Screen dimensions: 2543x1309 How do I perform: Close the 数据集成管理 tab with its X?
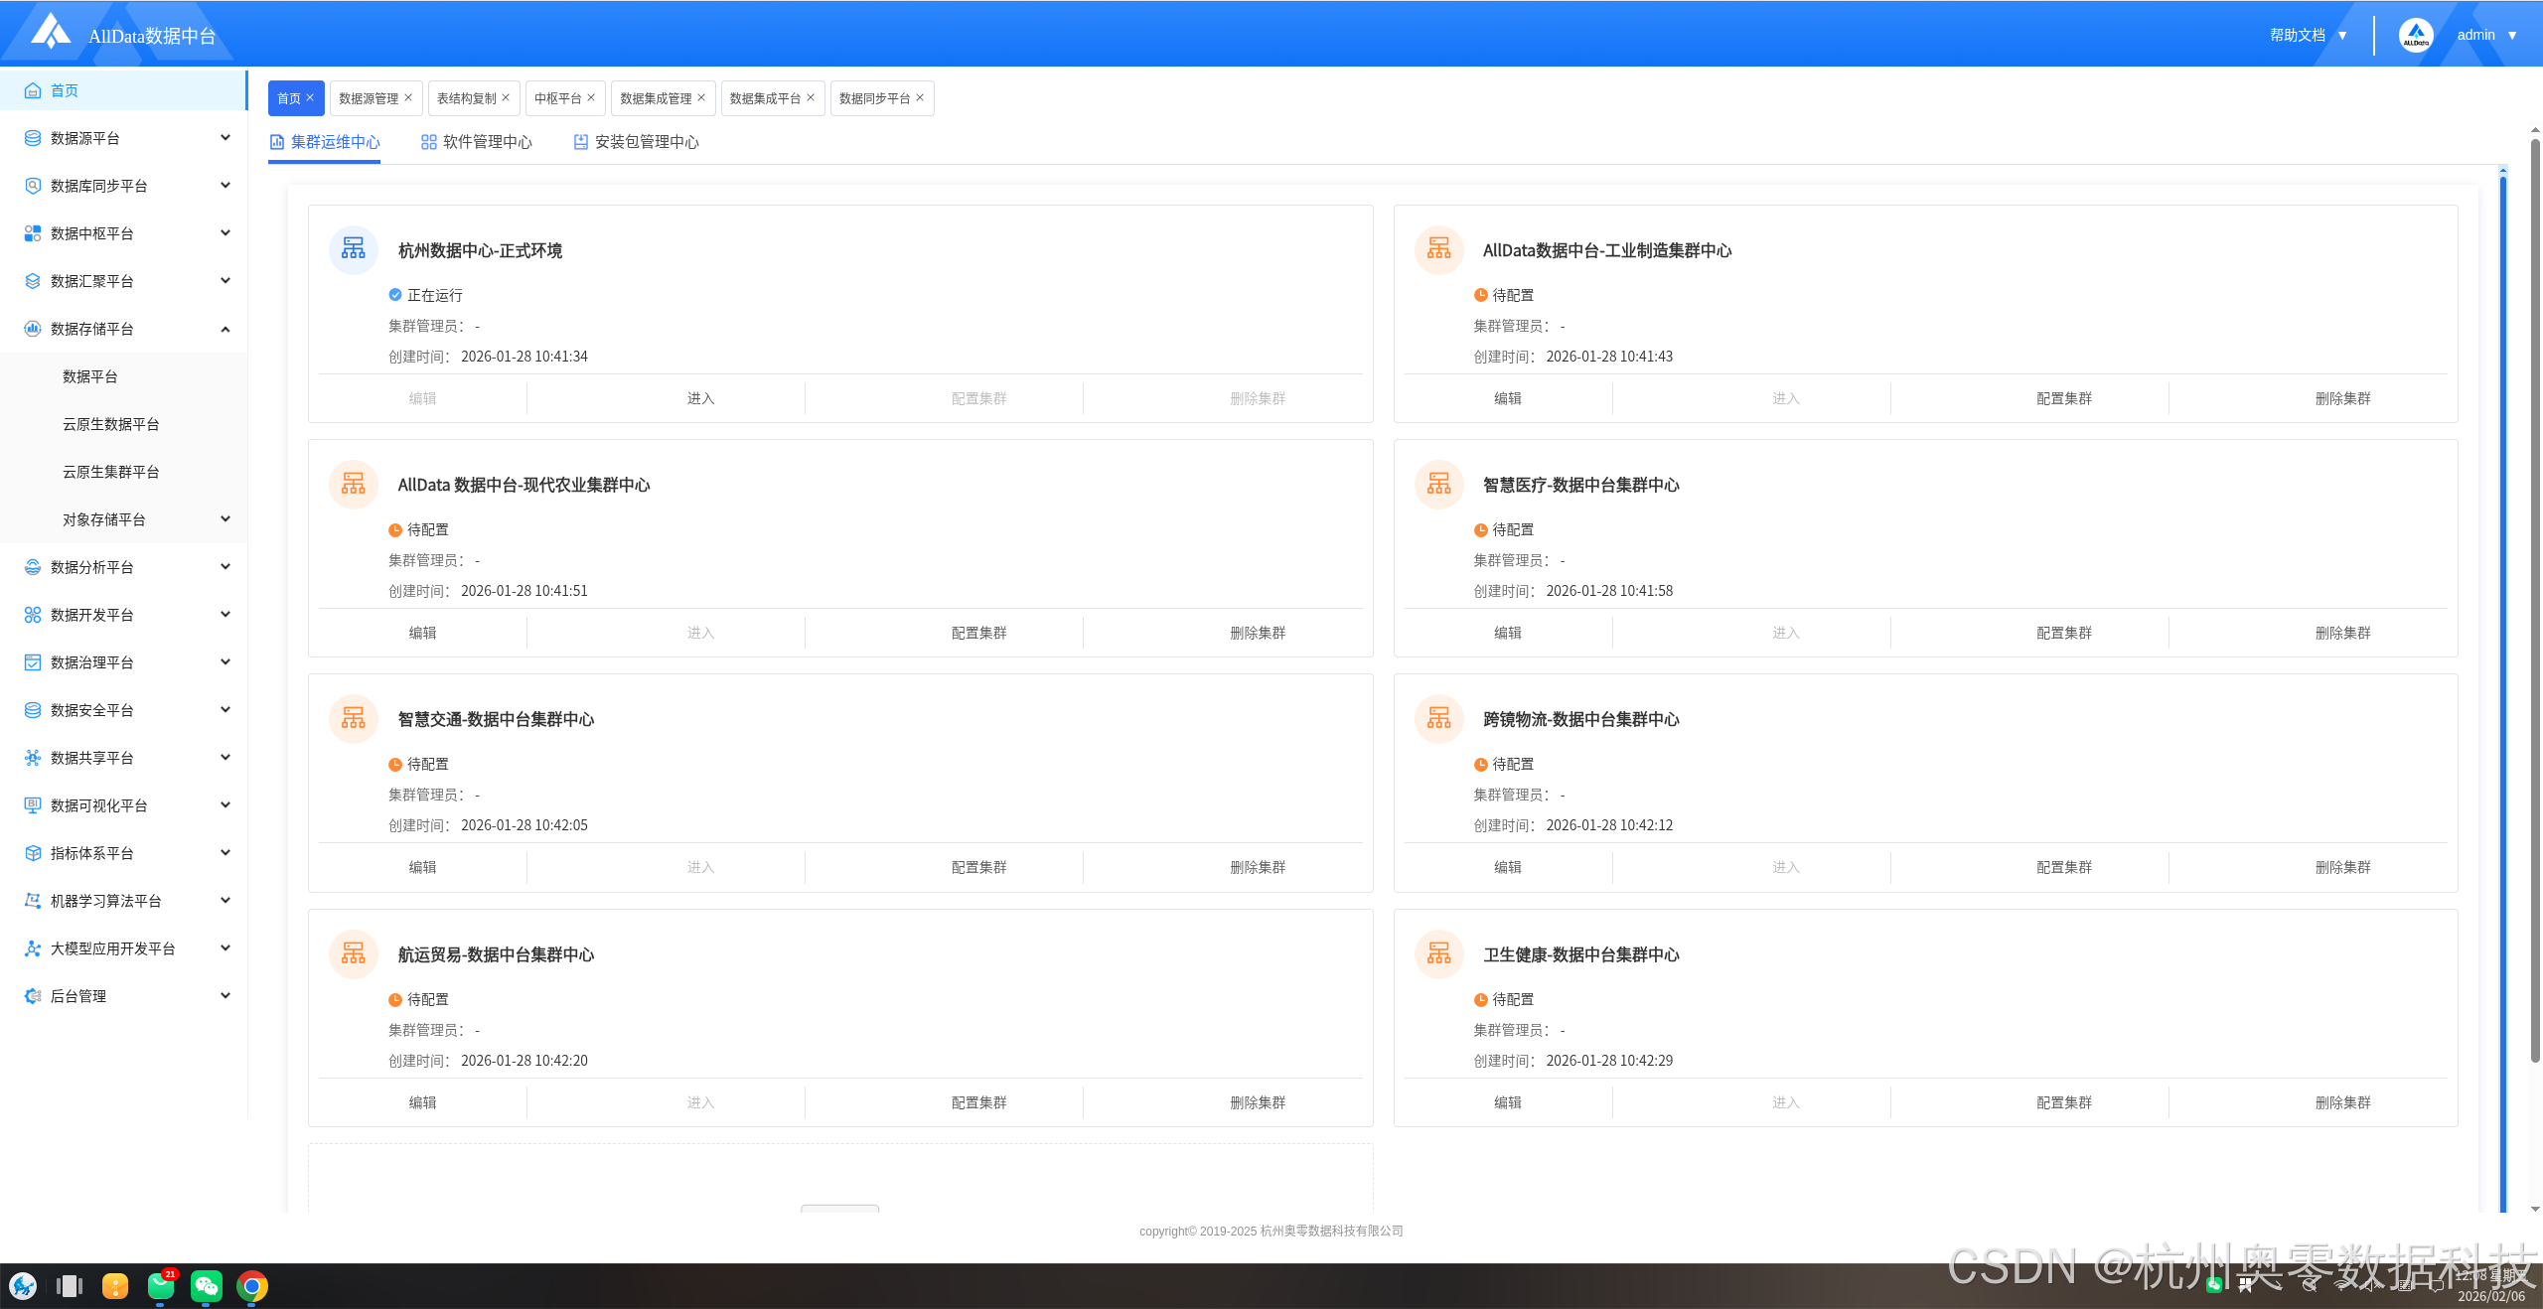pos(701,97)
